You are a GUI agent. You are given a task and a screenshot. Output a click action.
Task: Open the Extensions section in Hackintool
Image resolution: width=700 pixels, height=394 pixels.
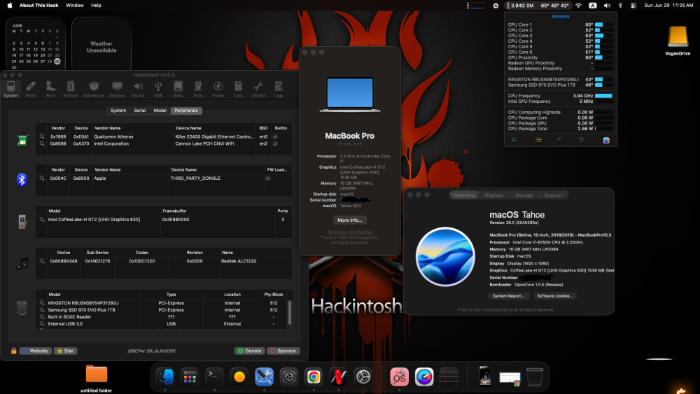(x=94, y=89)
